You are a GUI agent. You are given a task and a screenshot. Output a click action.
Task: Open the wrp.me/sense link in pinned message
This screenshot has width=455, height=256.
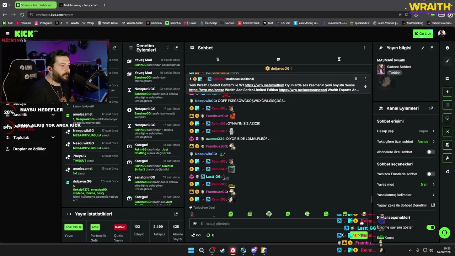[x=207, y=90]
